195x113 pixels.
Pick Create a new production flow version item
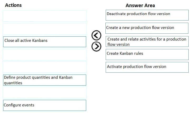(x=147, y=28)
